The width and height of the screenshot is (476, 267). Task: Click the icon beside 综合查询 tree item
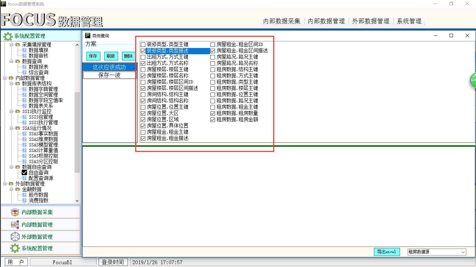pos(24,72)
